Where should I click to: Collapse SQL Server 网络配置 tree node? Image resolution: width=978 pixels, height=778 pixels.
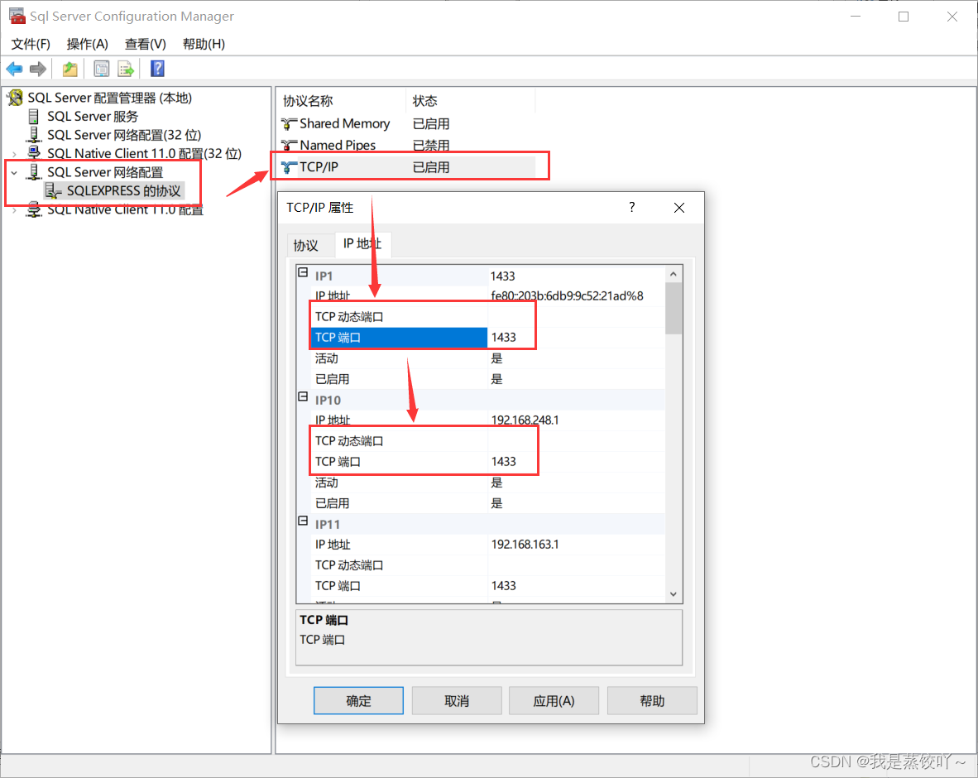click(x=14, y=172)
